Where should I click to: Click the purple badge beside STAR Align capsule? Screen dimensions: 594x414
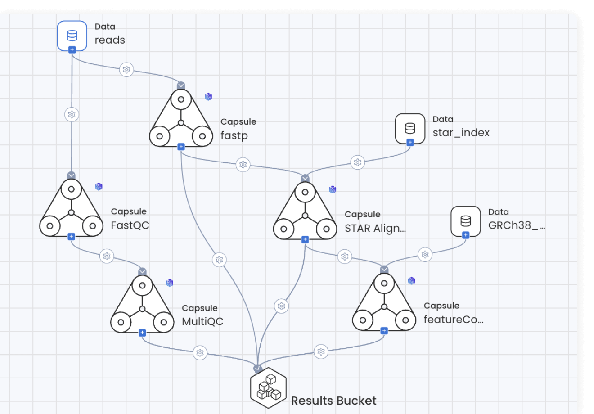[333, 189]
